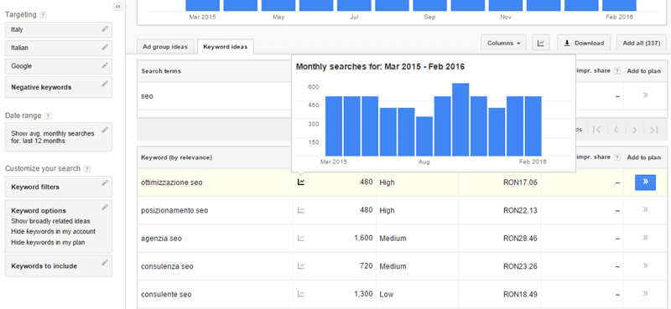Click the RON22.13 suggested bid
The width and height of the screenshot is (671, 309).
coord(520,211)
